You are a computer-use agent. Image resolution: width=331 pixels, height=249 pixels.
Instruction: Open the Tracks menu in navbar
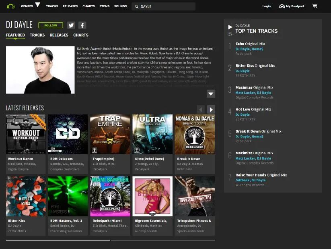[52, 6]
